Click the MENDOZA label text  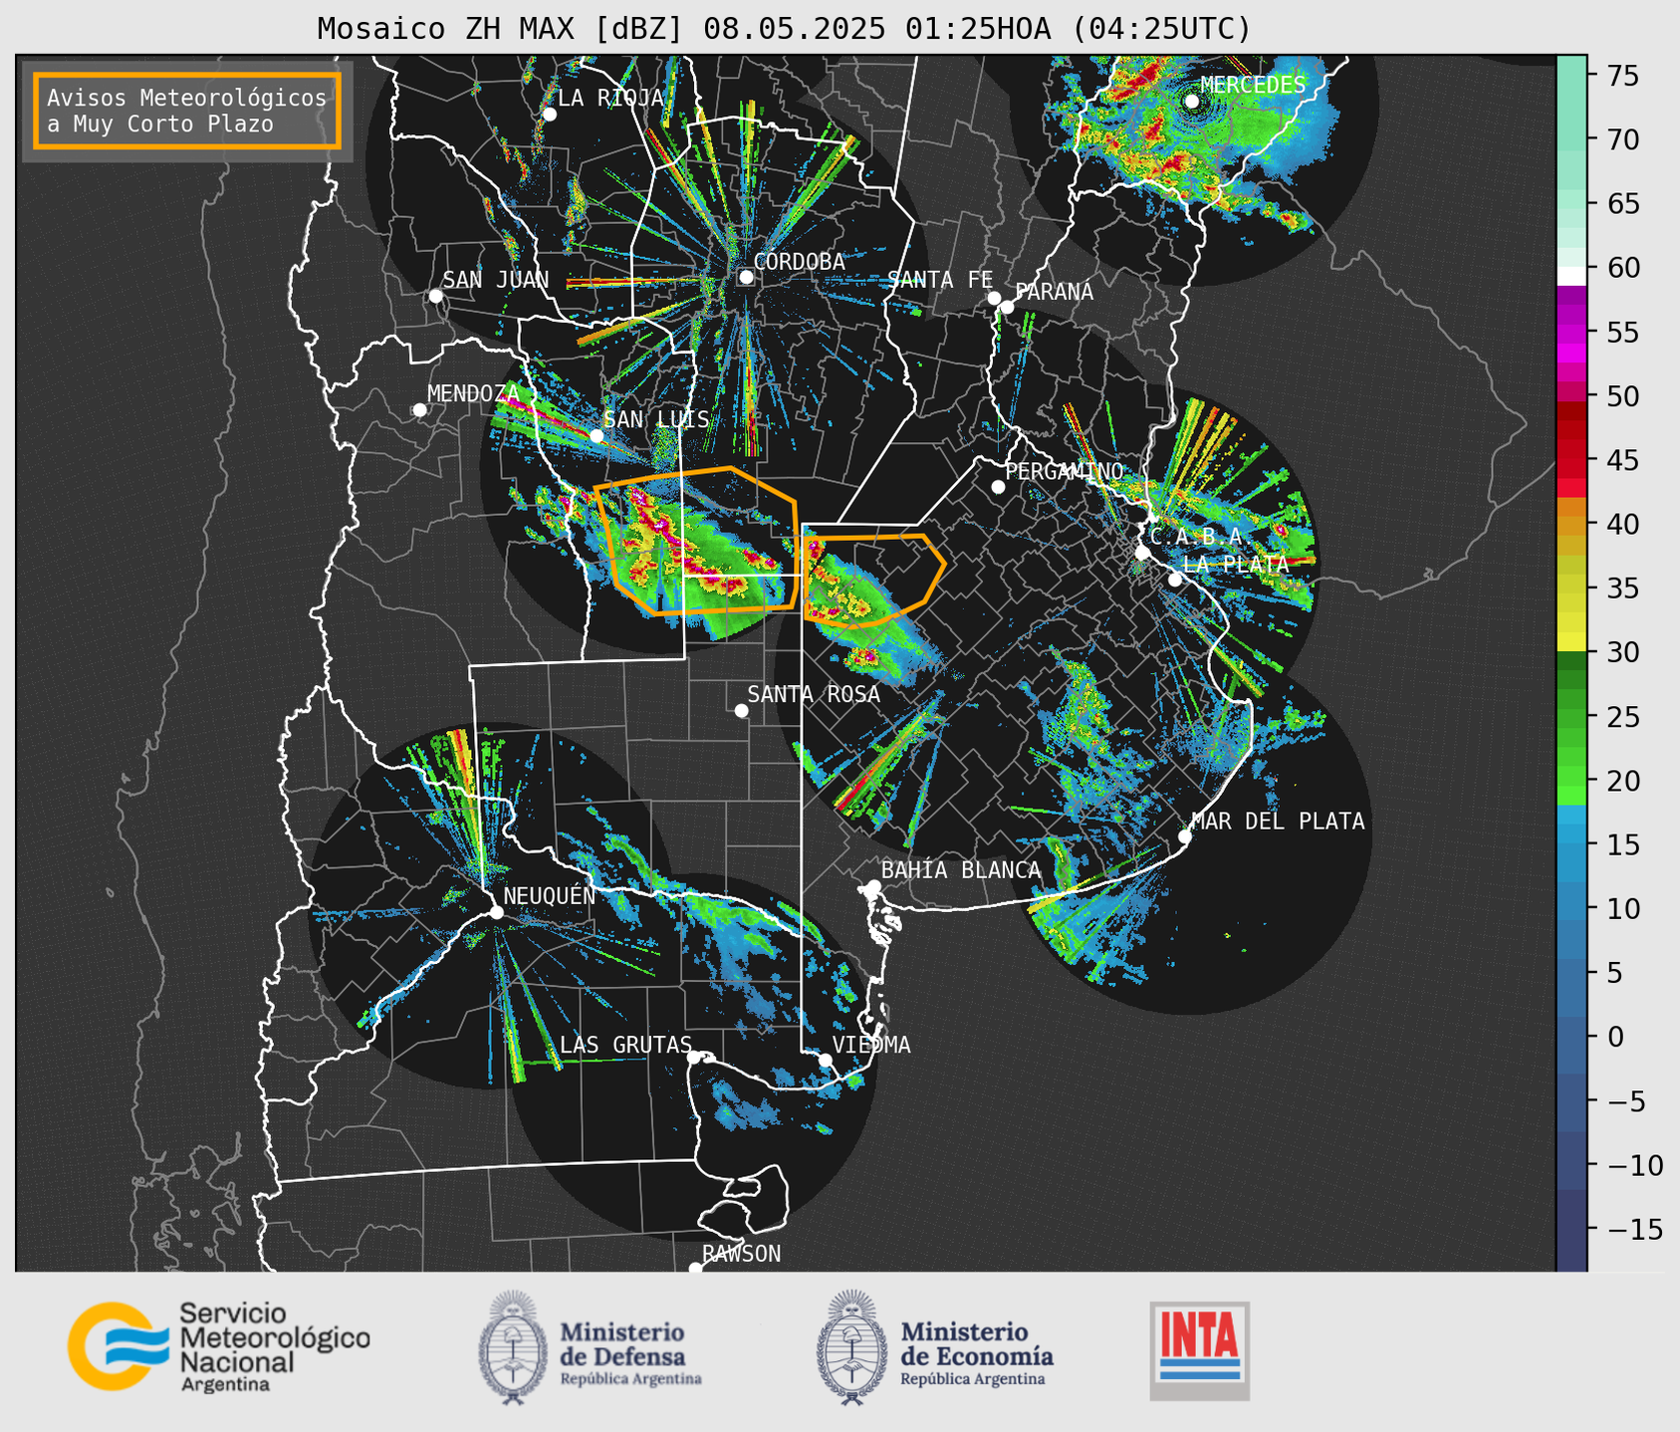(x=474, y=393)
